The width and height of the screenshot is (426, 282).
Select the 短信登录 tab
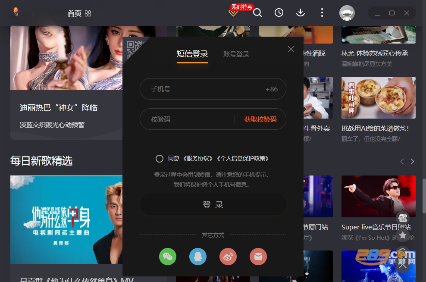[192, 54]
